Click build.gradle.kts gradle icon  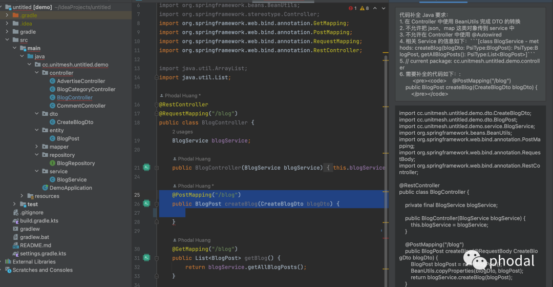[15, 221]
